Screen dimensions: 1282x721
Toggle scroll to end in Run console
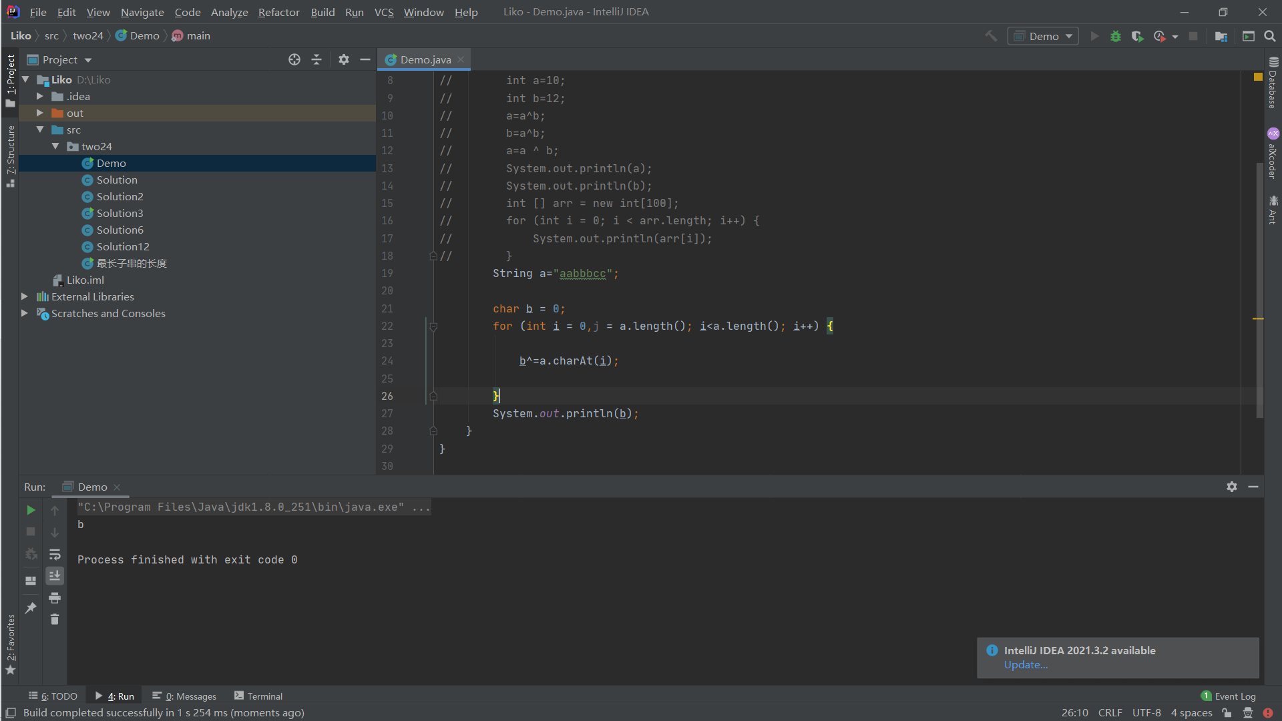pyautogui.click(x=55, y=575)
